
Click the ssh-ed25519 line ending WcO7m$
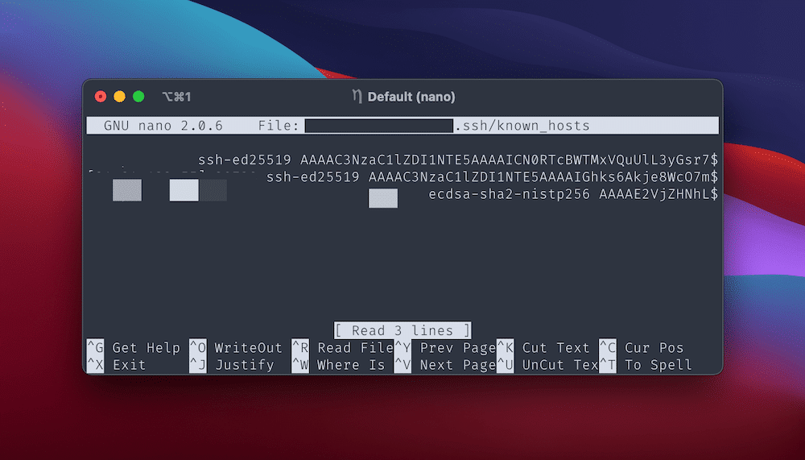pos(492,176)
